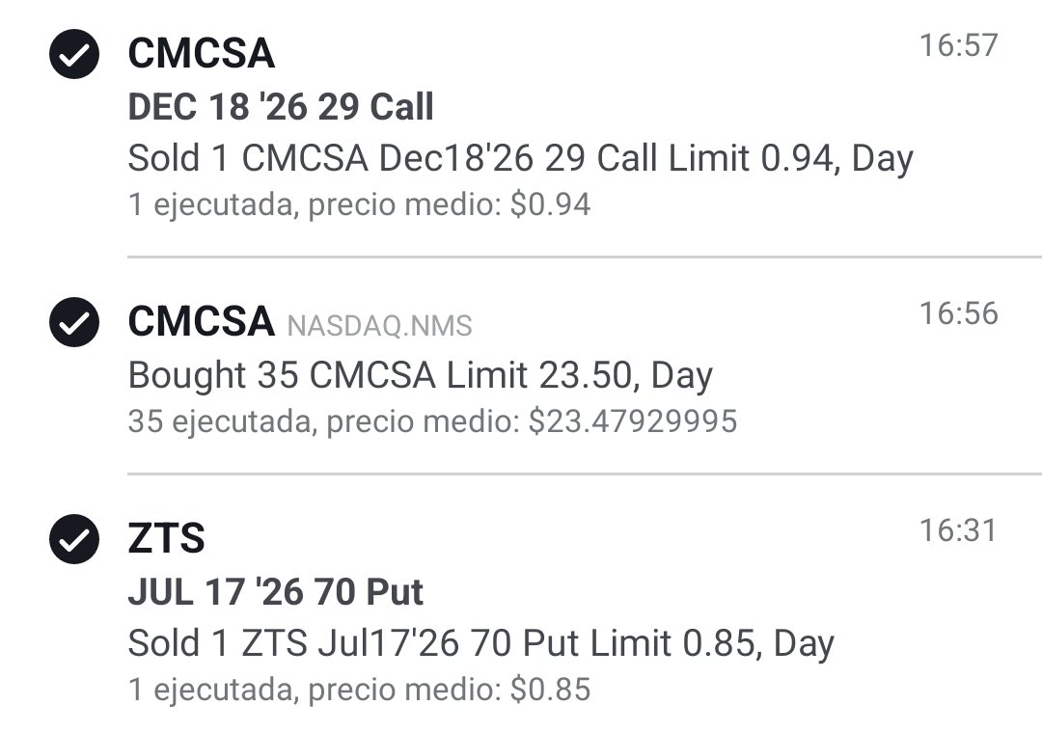Tap the $23.47929995 average price line
The image size is (1042, 732).
pos(432,421)
